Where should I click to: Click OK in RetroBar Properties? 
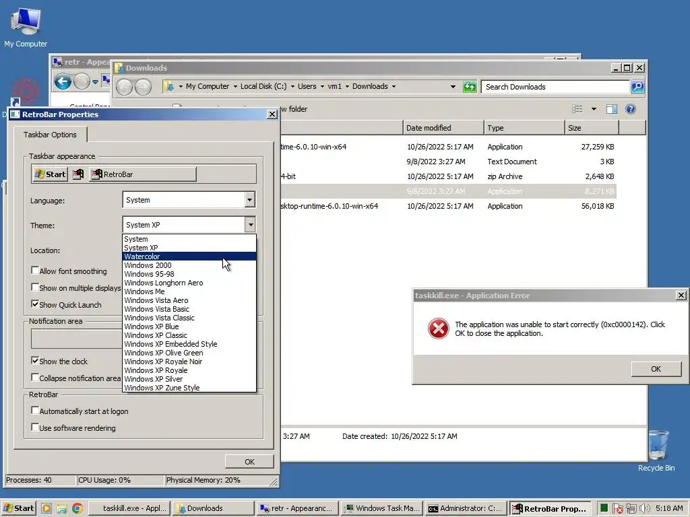tap(249, 462)
